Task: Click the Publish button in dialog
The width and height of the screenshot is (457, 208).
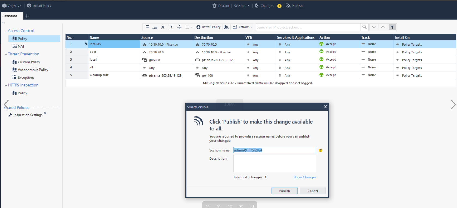Action: [284, 191]
